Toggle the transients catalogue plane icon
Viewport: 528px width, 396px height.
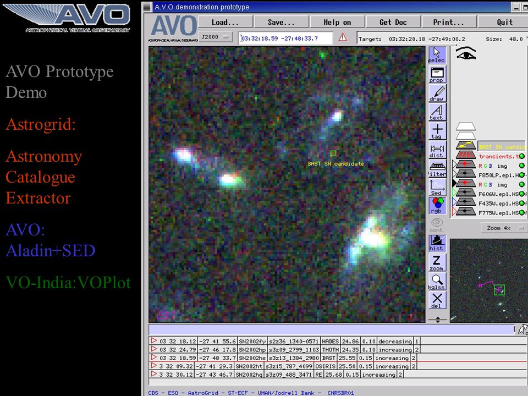coord(466,155)
